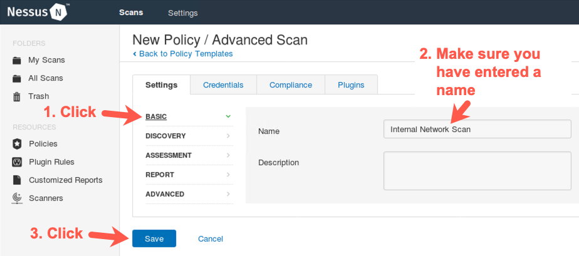The width and height of the screenshot is (579, 256).
Task: Expand the REPORT section arrow
Action: point(228,175)
